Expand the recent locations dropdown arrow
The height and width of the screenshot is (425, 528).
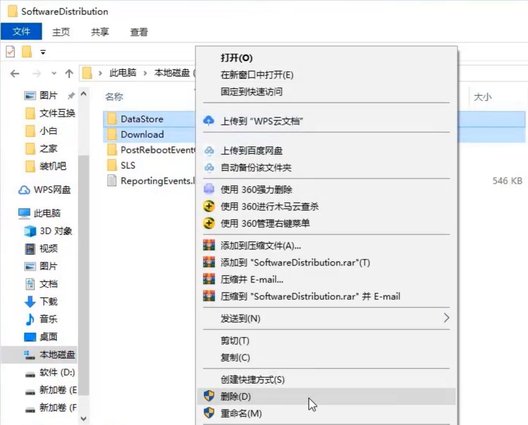(x=54, y=74)
